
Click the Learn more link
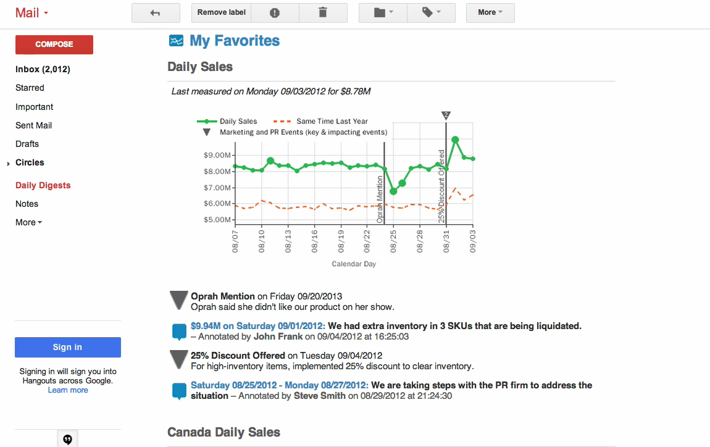tap(68, 390)
